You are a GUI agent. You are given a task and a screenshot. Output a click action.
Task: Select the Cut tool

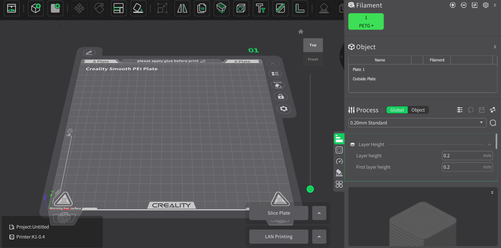[280, 8]
